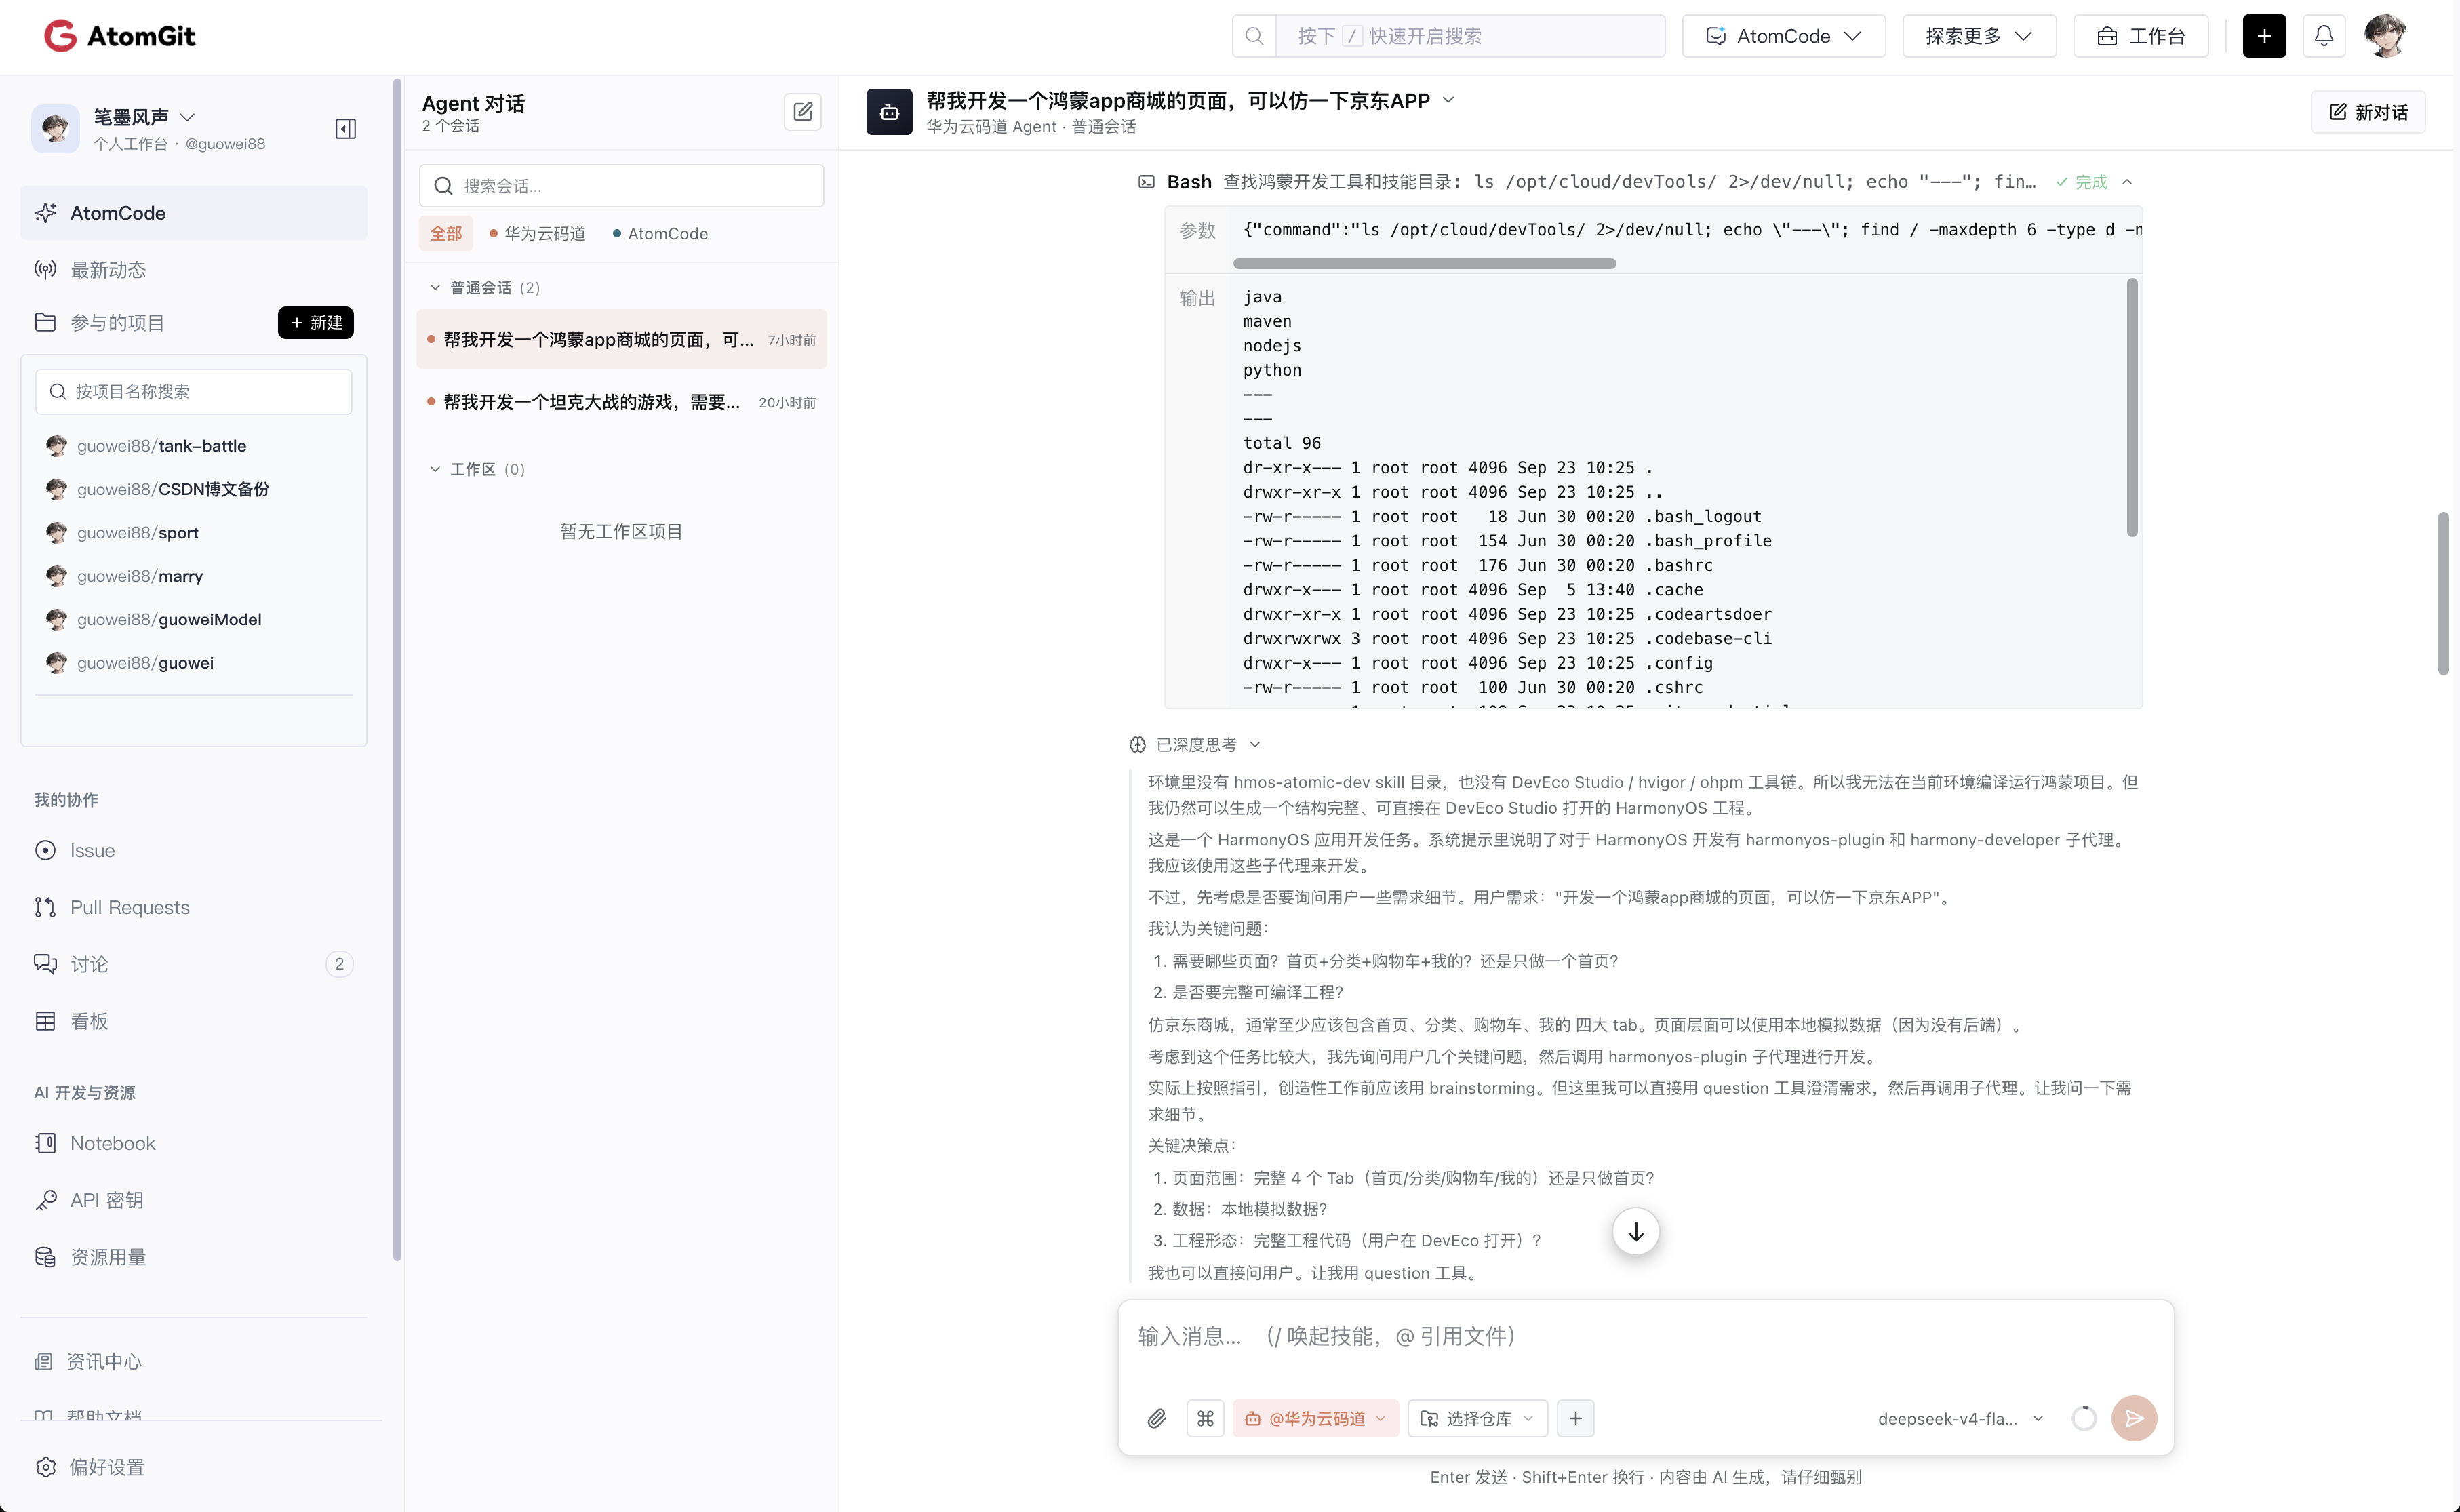
Task: Click the agent robot icon beside conversation title
Action: (x=889, y=112)
